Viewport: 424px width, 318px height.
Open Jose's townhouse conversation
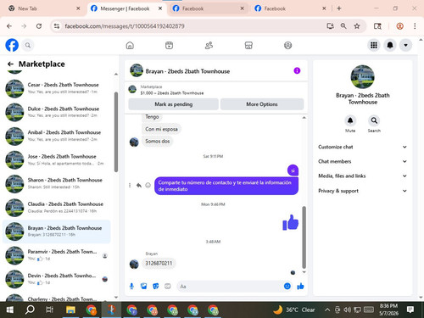(x=57, y=159)
